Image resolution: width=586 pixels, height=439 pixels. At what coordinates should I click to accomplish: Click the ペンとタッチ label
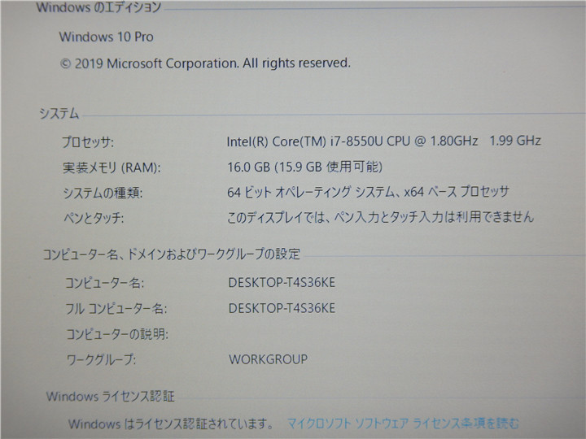[94, 218]
